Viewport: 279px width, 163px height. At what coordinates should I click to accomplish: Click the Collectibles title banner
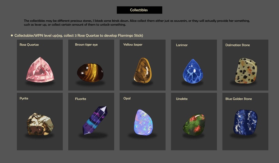pyautogui.click(x=139, y=10)
